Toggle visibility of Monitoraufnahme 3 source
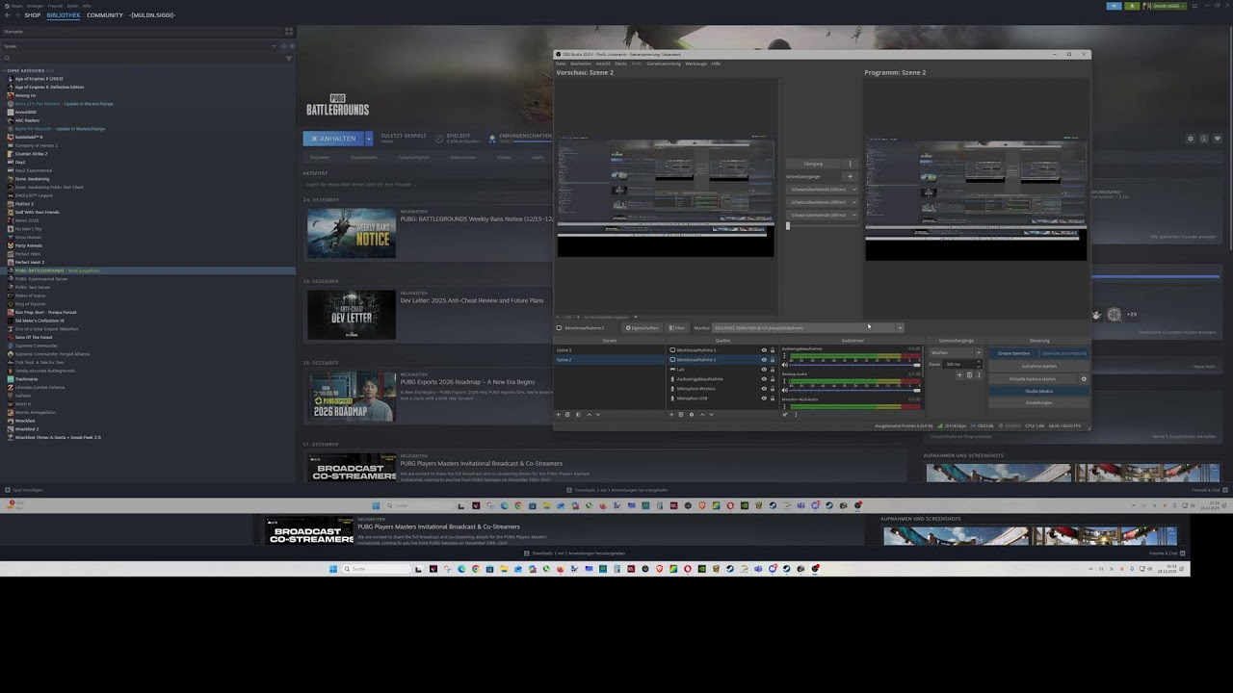The image size is (1233, 693). coord(764,350)
